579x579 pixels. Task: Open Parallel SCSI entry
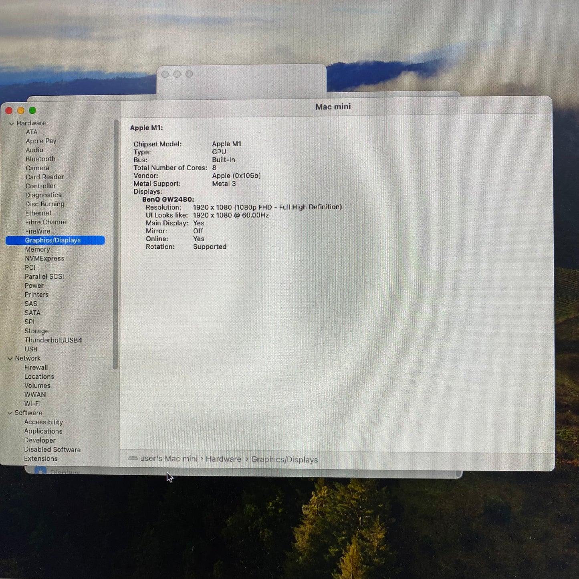point(44,277)
